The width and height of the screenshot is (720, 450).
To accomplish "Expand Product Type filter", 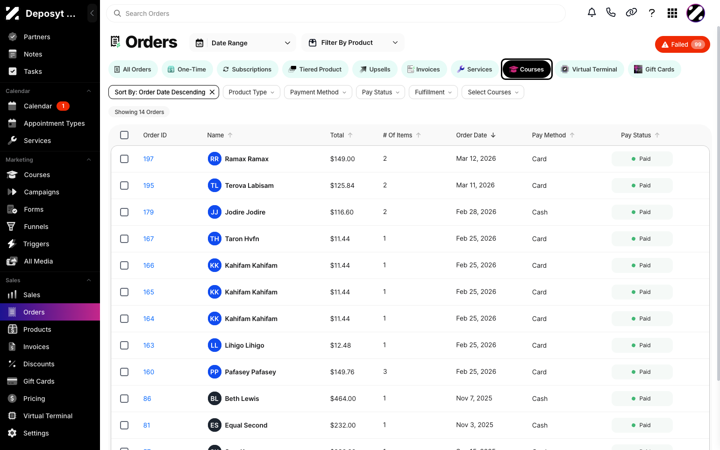I will click(x=251, y=92).
